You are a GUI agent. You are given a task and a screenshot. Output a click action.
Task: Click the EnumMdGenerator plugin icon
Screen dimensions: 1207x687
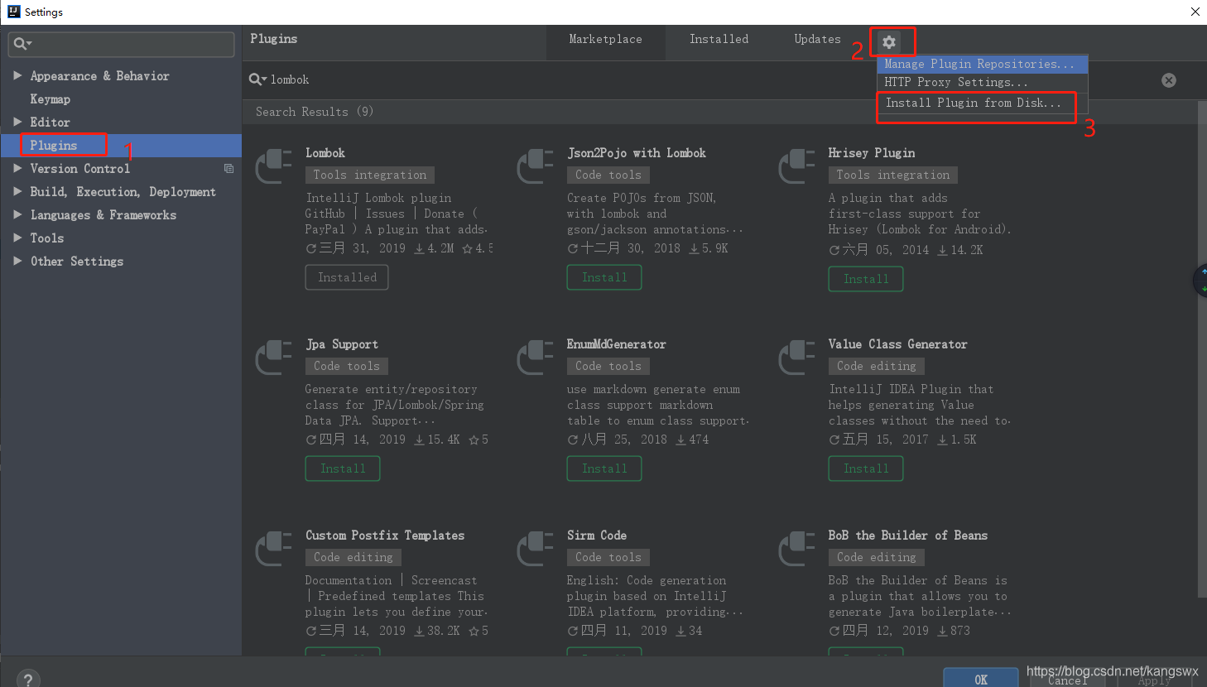(536, 358)
